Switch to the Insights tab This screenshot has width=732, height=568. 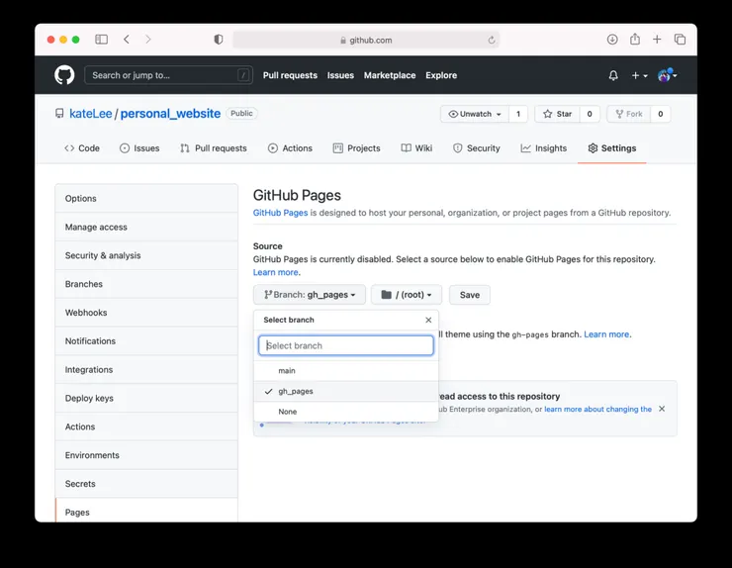coord(544,148)
